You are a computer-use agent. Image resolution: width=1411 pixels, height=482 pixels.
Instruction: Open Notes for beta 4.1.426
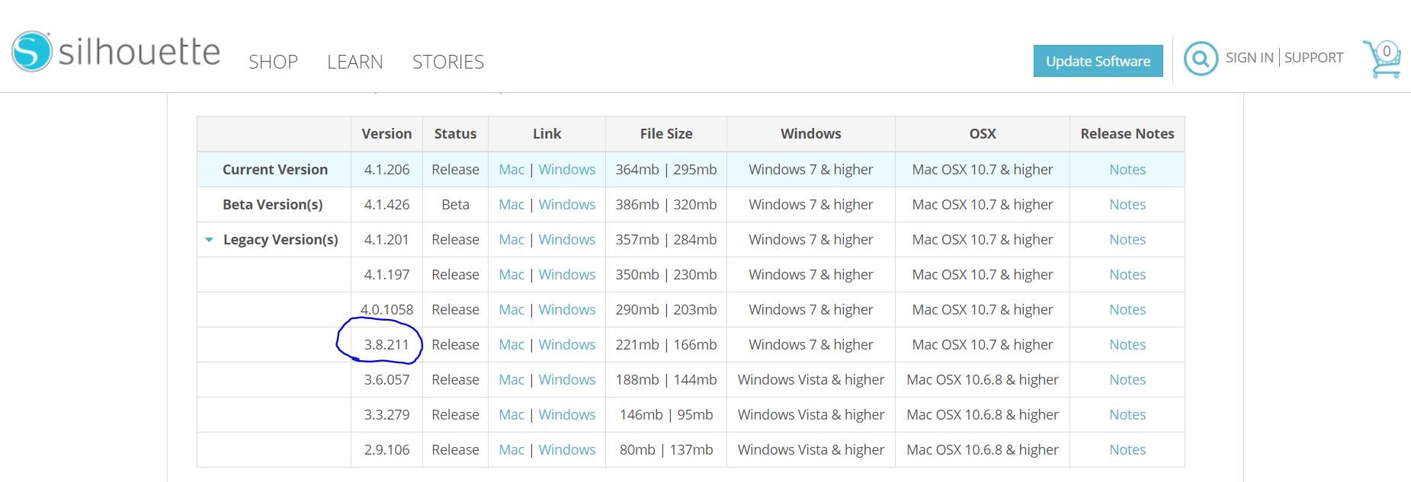pos(1127,205)
